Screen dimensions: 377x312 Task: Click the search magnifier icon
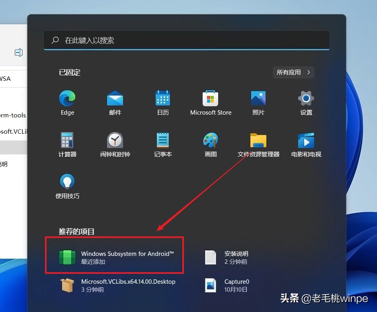tap(55, 40)
